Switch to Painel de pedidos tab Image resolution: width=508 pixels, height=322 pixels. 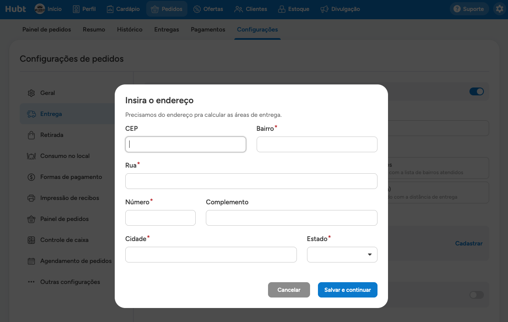(x=47, y=29)
